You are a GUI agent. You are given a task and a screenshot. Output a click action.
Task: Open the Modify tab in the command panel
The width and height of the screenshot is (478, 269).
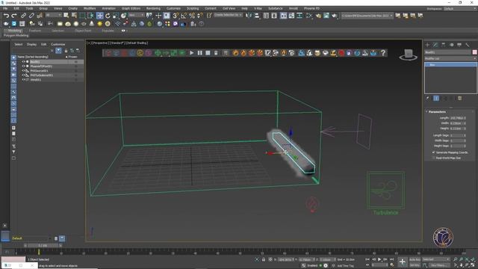click(435, 45)
